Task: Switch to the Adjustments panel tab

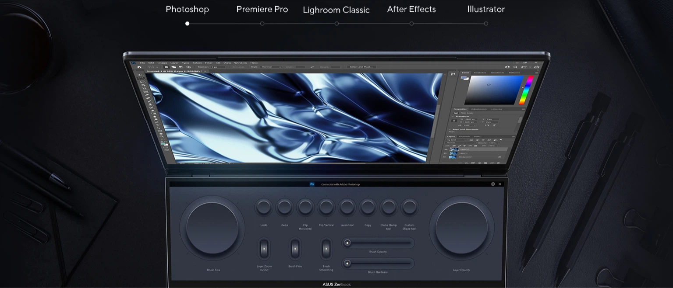Action: (479, 109)
